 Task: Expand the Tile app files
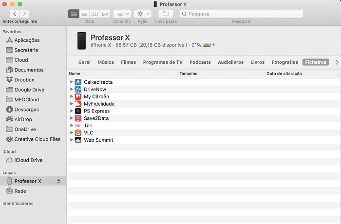(x=71, y=126)
